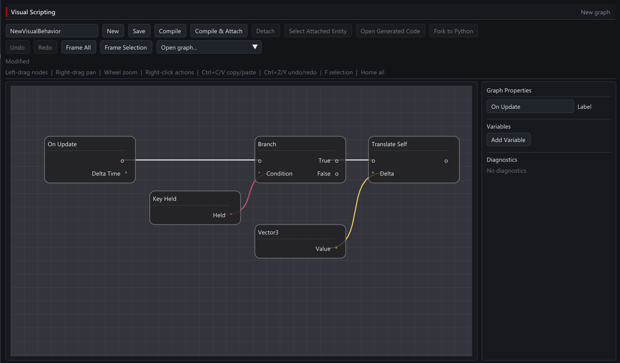Image resolution: width=620 pixels, height=363 pixels.
Task: Click the Translate Self Delta input pin
Action: pos(373,173)
